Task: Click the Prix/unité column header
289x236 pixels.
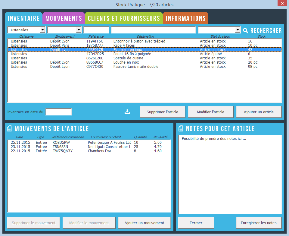Action: [x=160, y=137]
